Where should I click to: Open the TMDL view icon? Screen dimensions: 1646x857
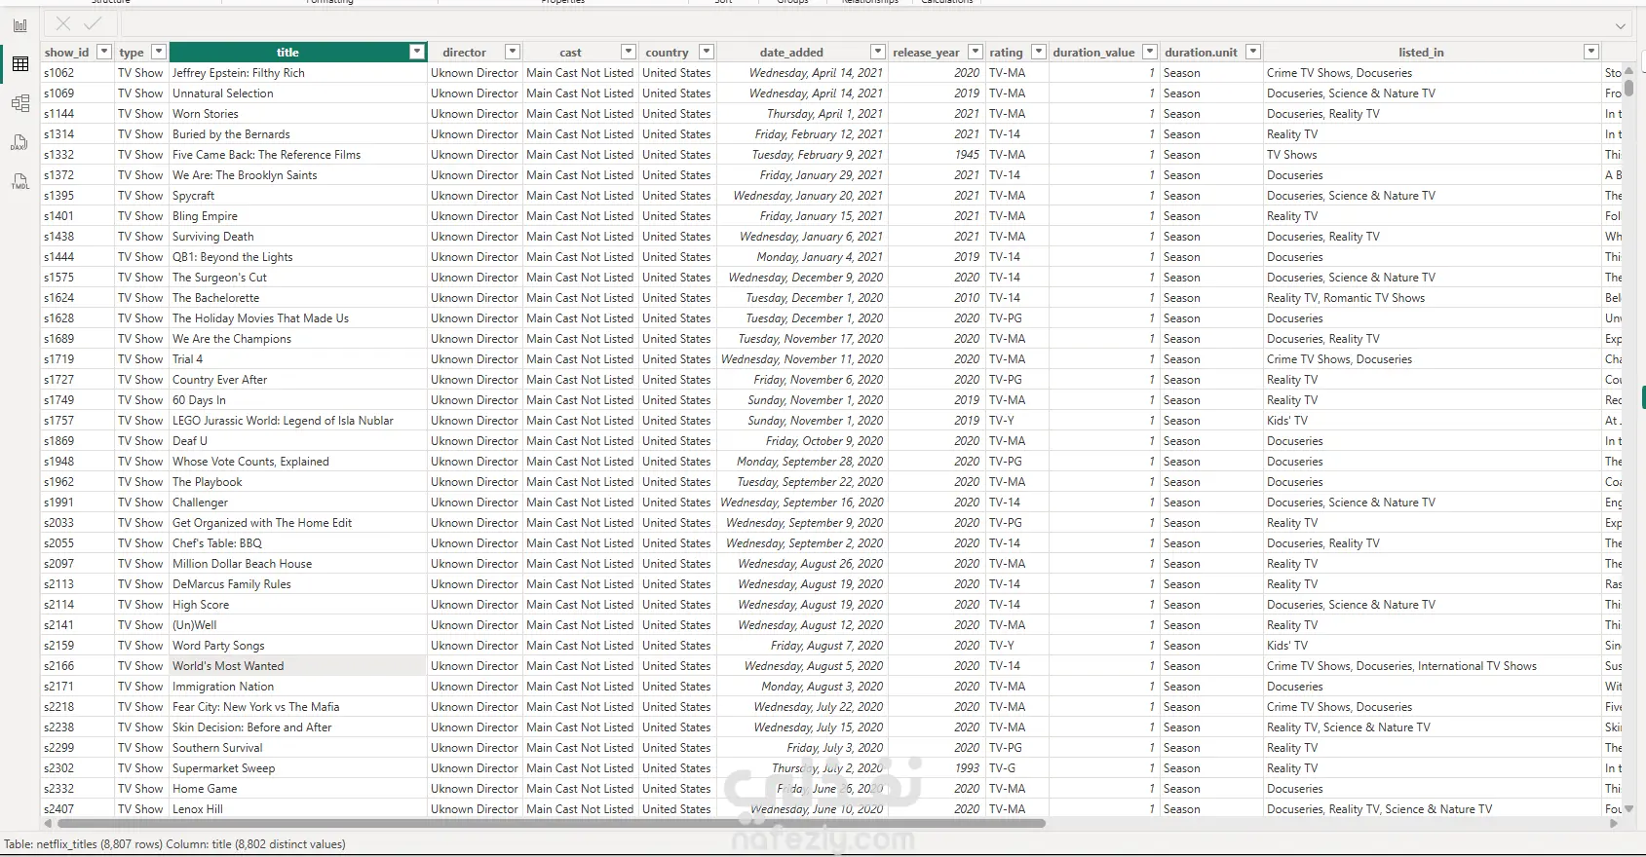pyautogui.click(x=19, y=181)
